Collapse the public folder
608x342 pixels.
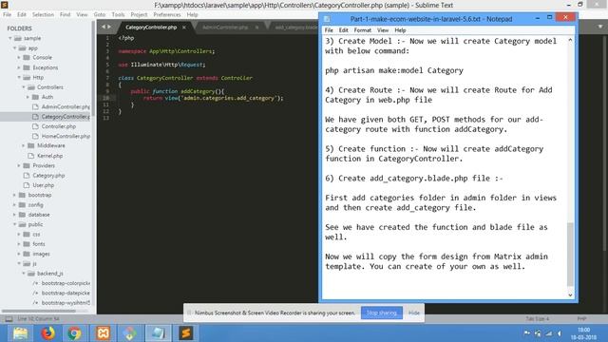(x=15, y=224)
